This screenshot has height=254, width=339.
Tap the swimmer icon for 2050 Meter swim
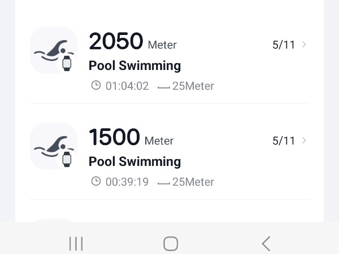tap(54, 50)
